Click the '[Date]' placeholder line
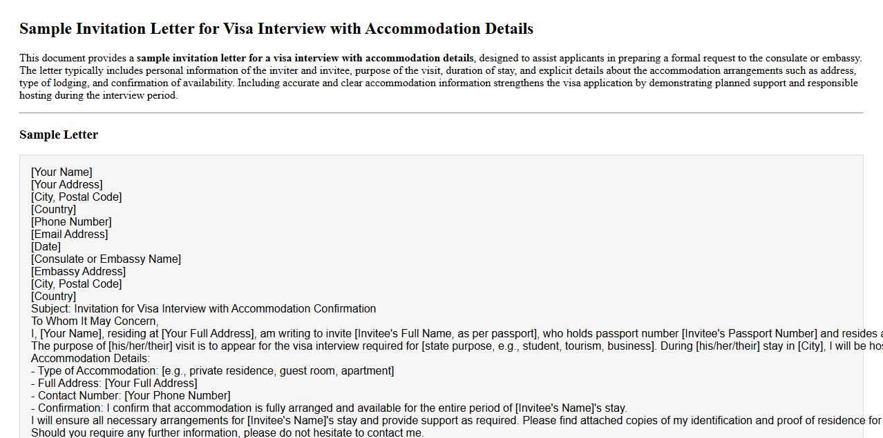Image resolution: width=883 pixels, height=438 pixels. tap(46, 247)
